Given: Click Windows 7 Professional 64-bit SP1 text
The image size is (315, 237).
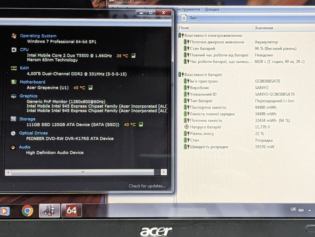Looking at the screenshot, I should click(x=62, y=41).
